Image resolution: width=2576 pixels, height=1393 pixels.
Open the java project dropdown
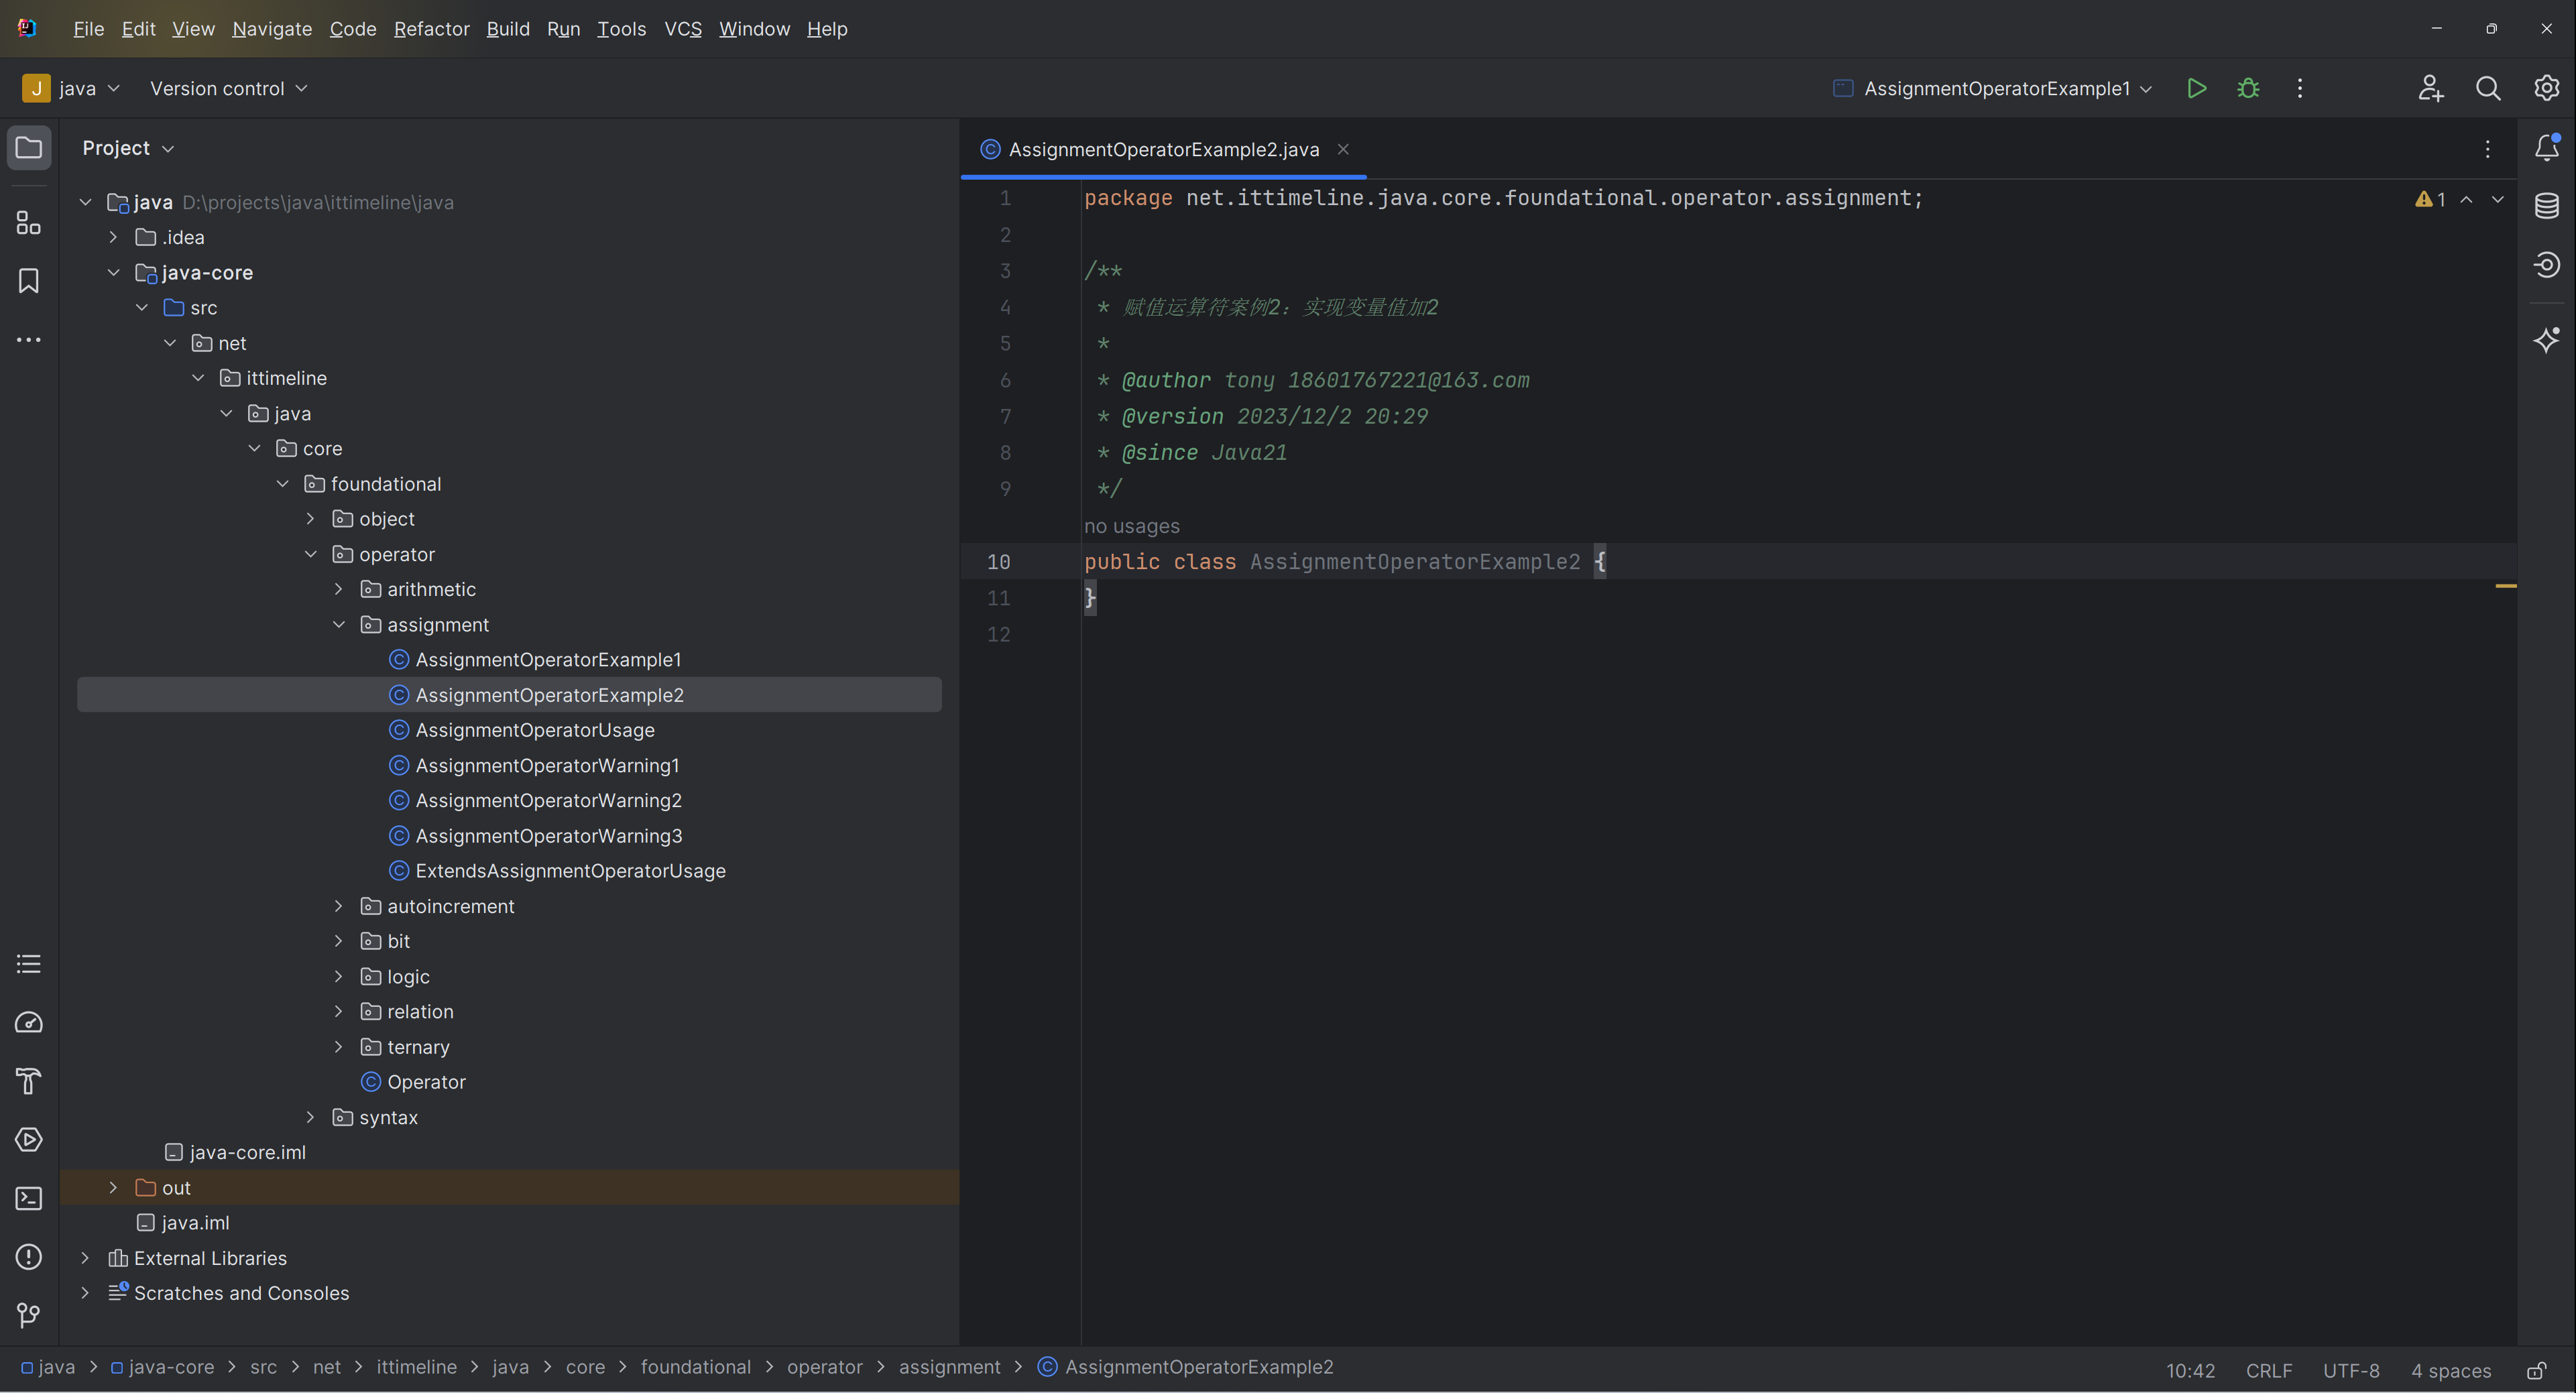(x=71, y=88)
